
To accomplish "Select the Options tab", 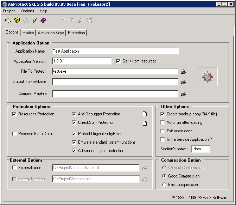I will click(12, 32).
